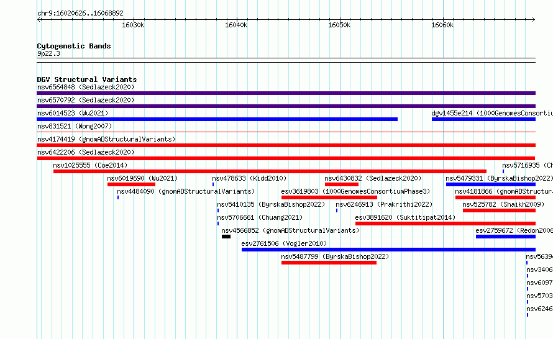Select the esv3891620 (Suktitipat2014) red bar
This screenshot has height=339, width=553.
click(x=446, y=224)
